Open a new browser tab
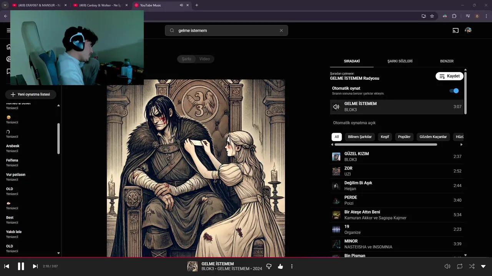This screenshot has width=492, height=276. click(196, 5)
